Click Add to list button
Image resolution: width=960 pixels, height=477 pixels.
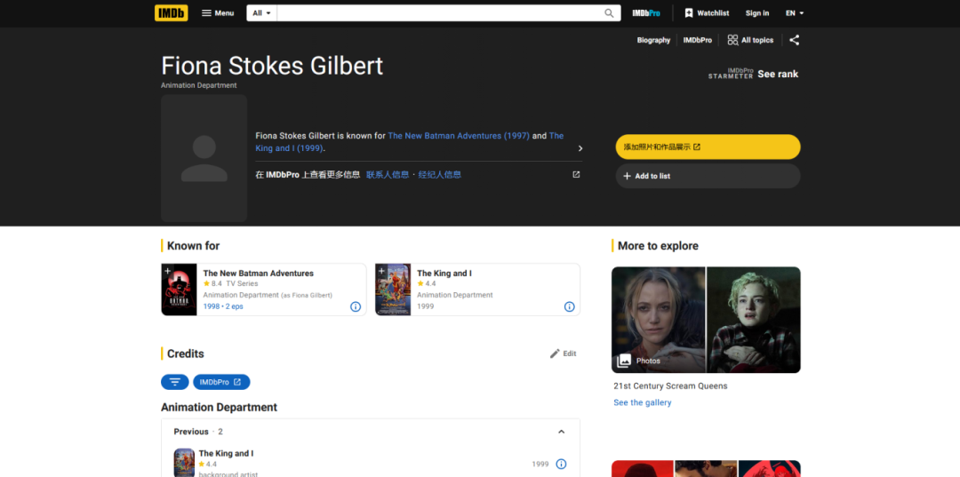click(x=708, y=176)
